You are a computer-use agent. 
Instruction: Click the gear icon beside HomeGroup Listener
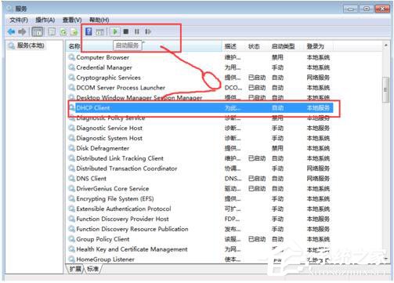click(71, 259)
